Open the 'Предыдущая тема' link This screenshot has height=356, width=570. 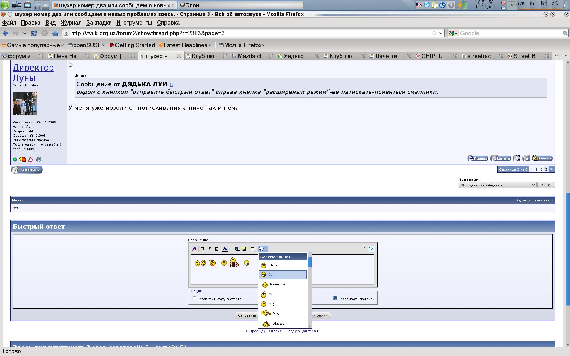(265, 331)
